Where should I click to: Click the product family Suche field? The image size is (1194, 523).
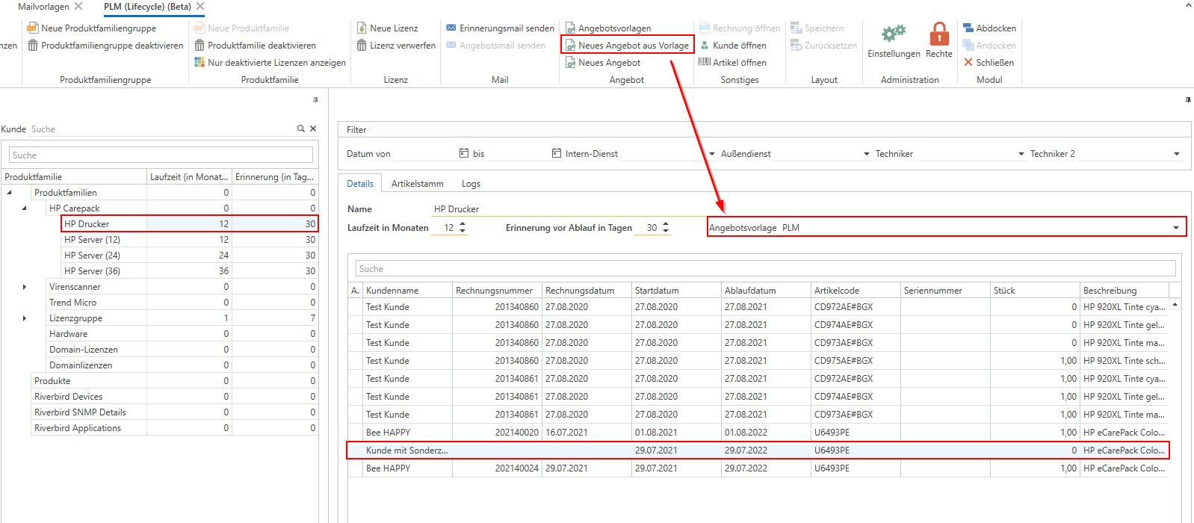point(161,155)
